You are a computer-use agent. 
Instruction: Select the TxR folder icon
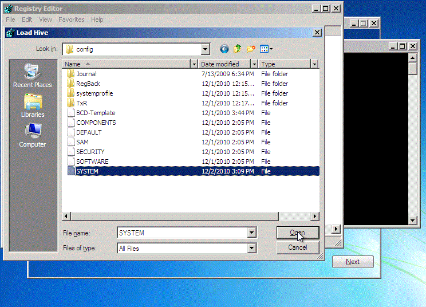(x=70, y=103)
